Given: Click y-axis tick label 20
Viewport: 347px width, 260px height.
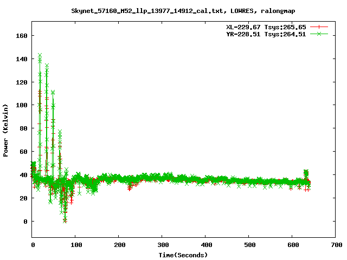Looking at the screenshot, I should click(23, 198).
